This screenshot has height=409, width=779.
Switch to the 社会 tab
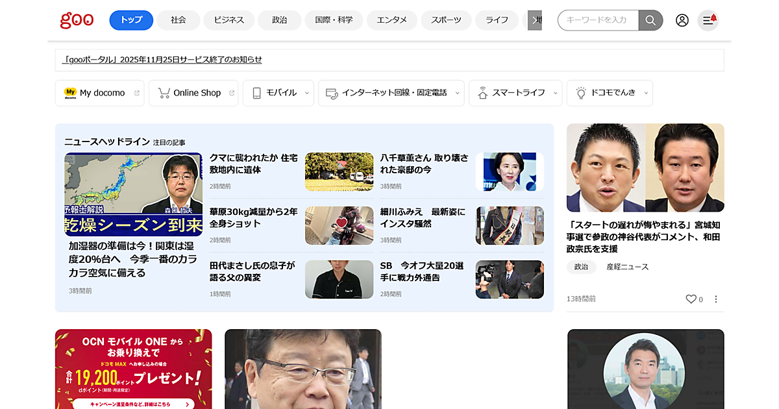tap(179, 20)
